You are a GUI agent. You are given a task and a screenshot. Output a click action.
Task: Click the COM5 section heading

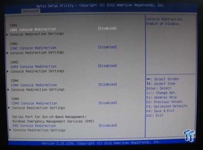click(15, 99)
